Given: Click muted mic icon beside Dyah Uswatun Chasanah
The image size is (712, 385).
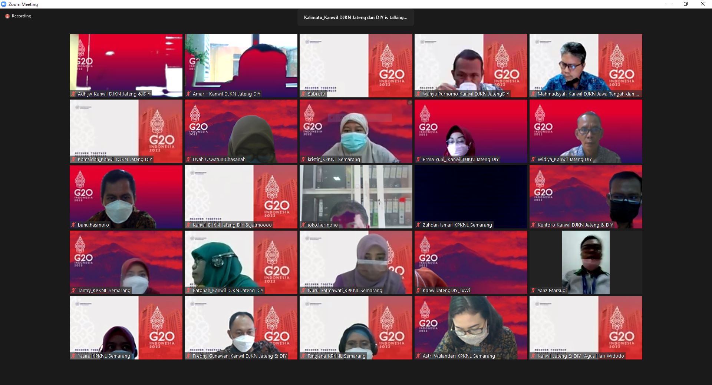Looking at the screenshot, I should pos(188,160).
